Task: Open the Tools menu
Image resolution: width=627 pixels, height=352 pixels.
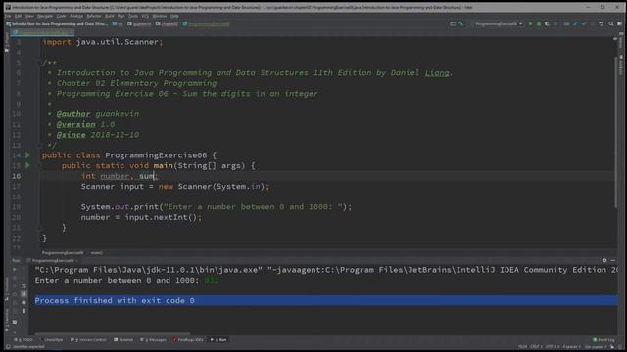Action: (133, 16)
